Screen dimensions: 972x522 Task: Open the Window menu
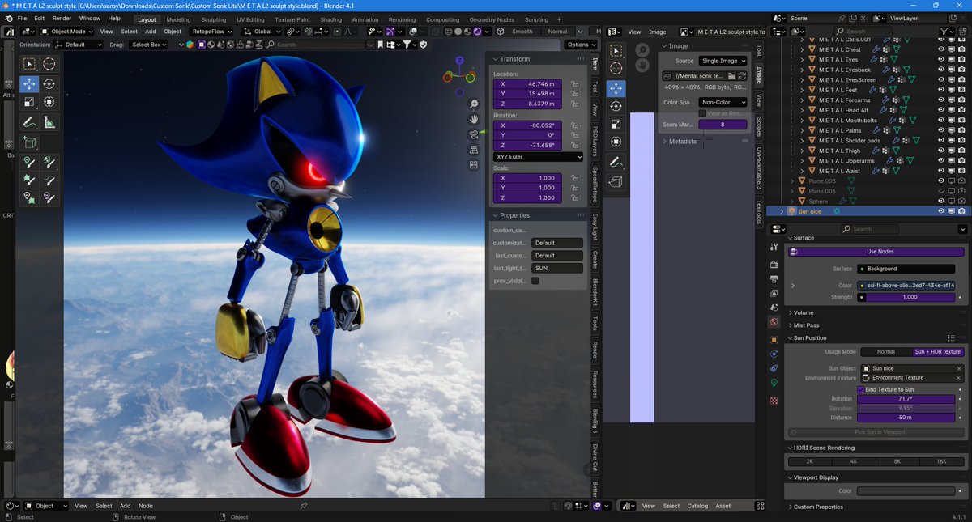tap(90, 19)
